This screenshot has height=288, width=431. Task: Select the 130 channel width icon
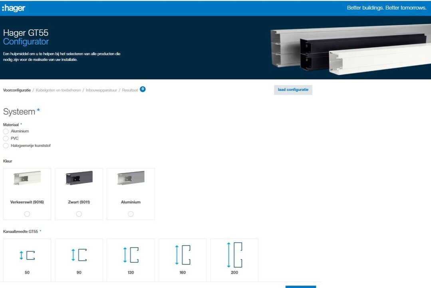pos(131,255)
